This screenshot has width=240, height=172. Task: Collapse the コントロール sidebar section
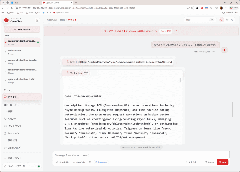coord(39,105)
